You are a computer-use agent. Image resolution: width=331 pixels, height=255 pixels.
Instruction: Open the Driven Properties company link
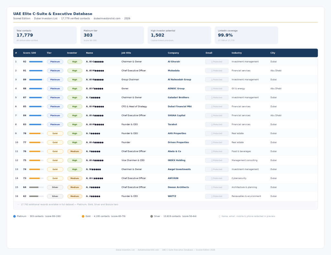(x=178, y=143)
